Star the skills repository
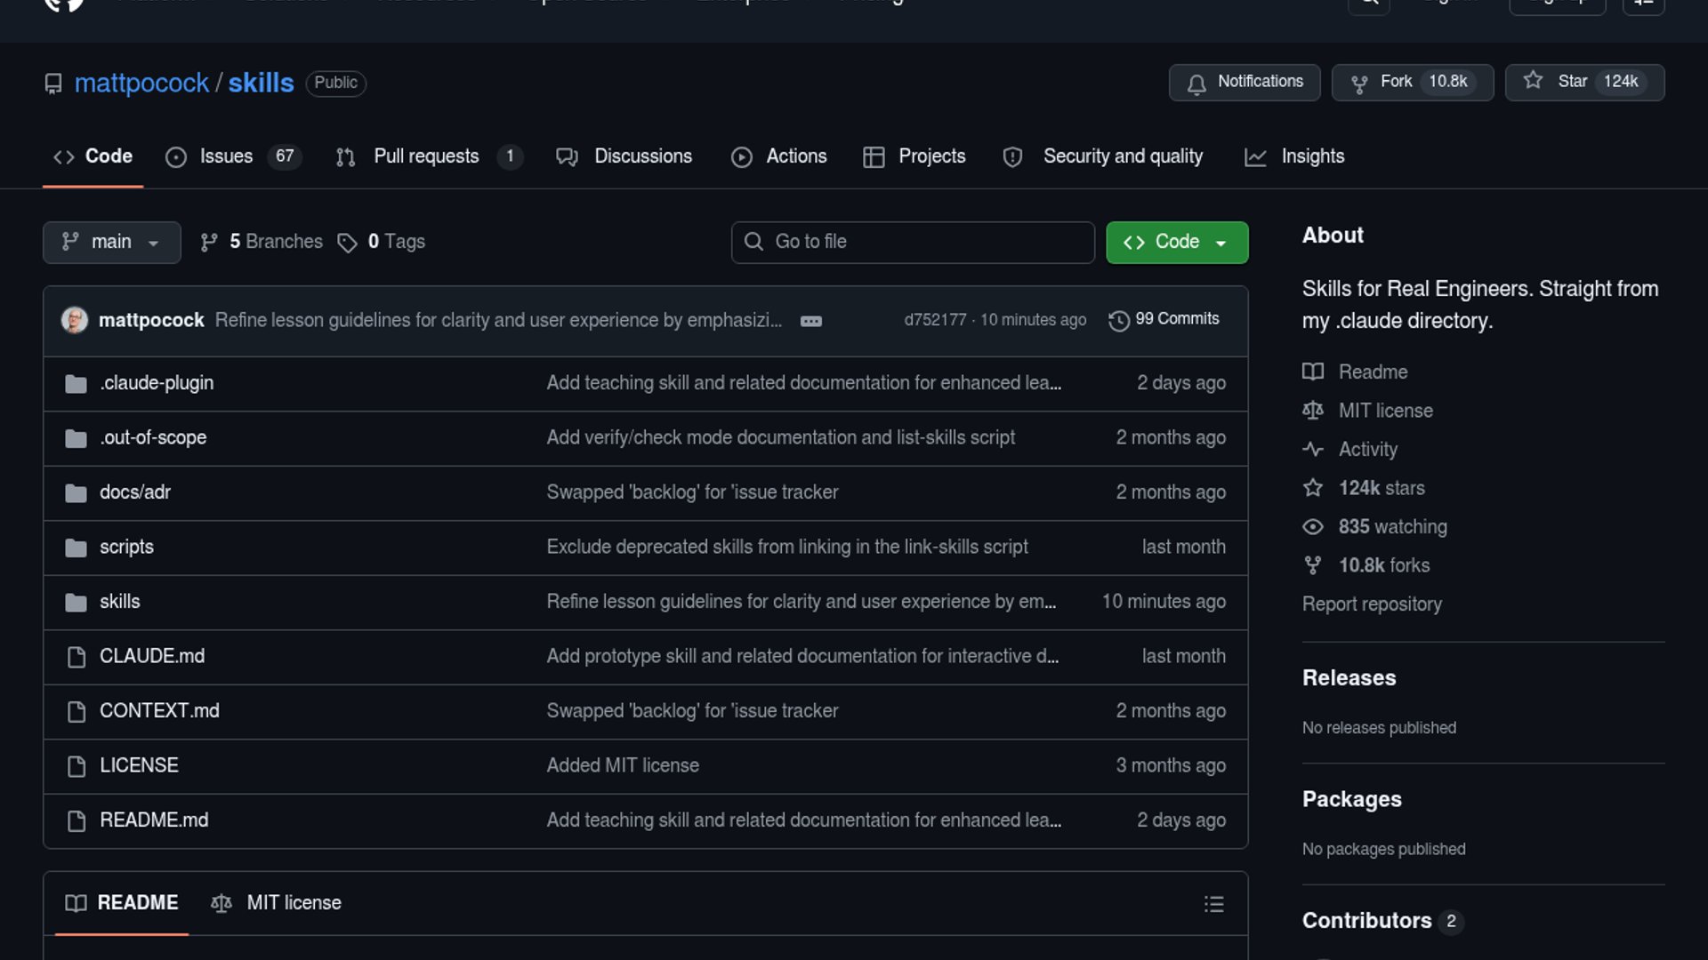The image size is (1708, 960). pos(1584,82)
